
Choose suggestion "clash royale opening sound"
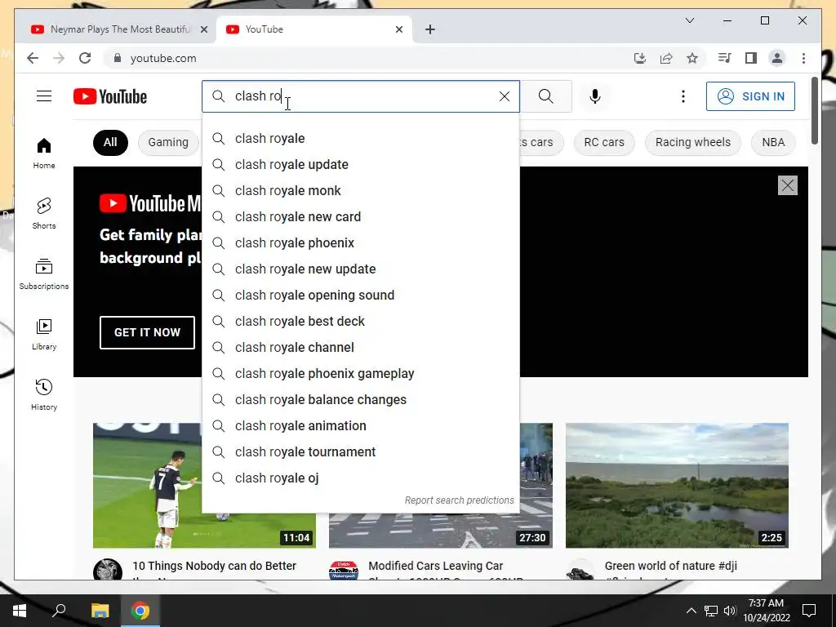pos(360,296)
